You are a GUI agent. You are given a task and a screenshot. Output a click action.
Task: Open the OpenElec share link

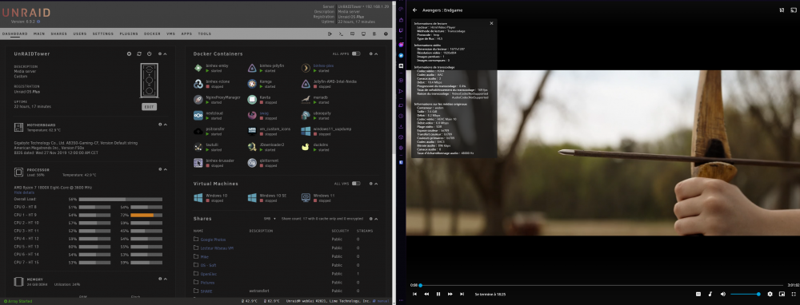pyautogui.click(x=209, y=274)
